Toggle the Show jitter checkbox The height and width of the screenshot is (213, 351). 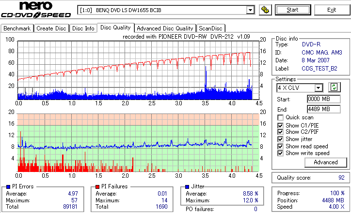[280, 140]
